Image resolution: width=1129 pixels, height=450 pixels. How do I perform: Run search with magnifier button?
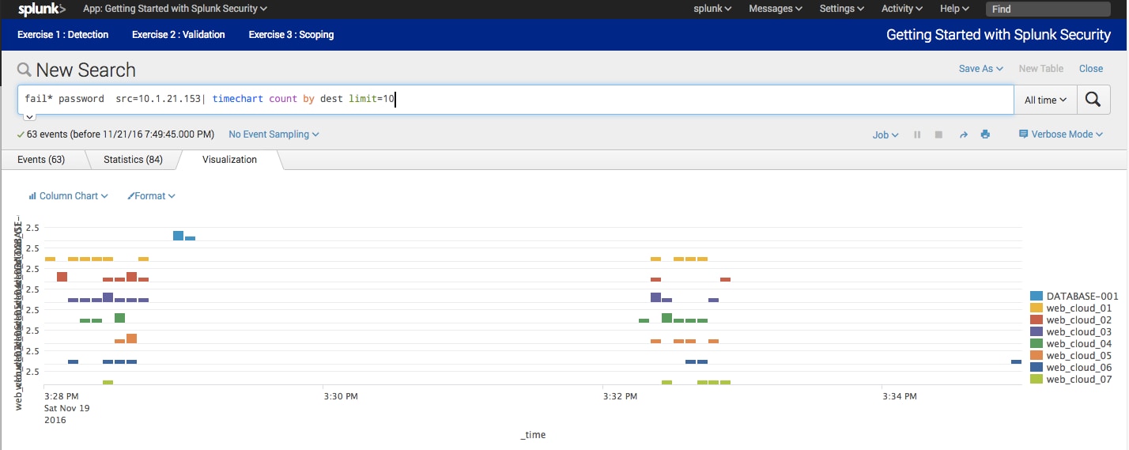click(1093, 100)
